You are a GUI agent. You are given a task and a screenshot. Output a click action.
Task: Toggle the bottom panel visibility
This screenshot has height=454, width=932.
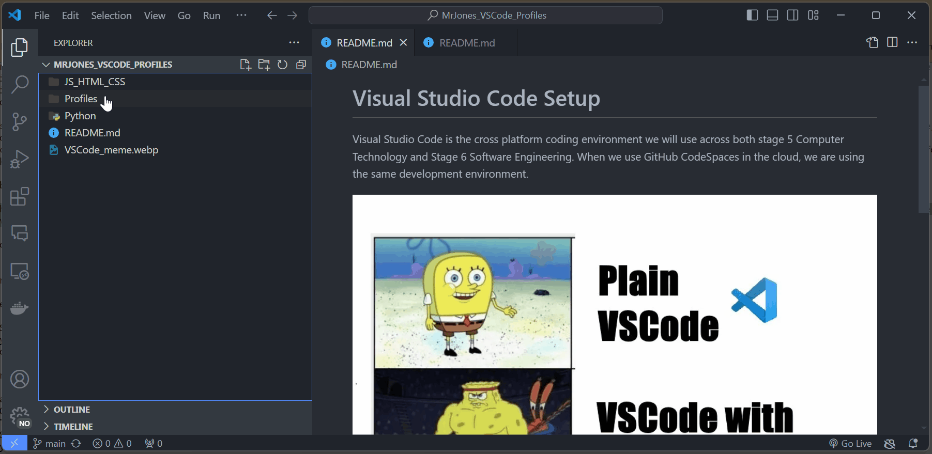point(772,15)
